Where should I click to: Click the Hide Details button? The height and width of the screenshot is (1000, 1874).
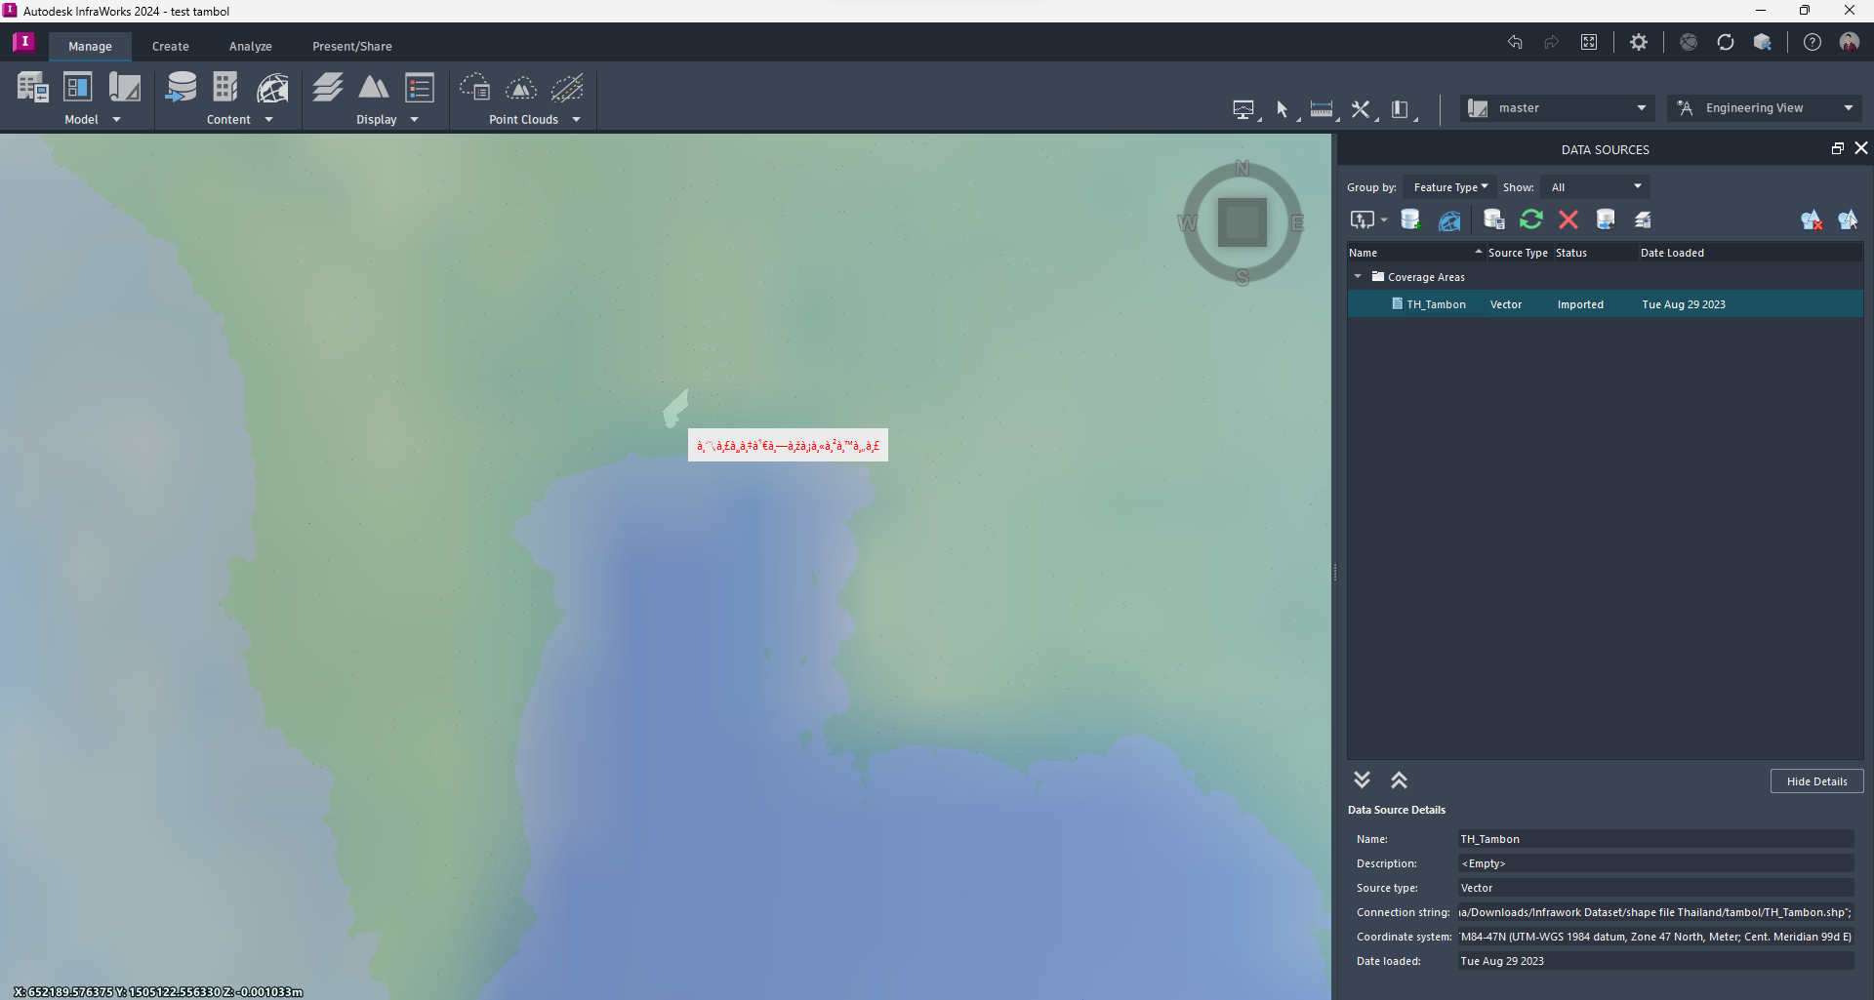click(1815, 780)
